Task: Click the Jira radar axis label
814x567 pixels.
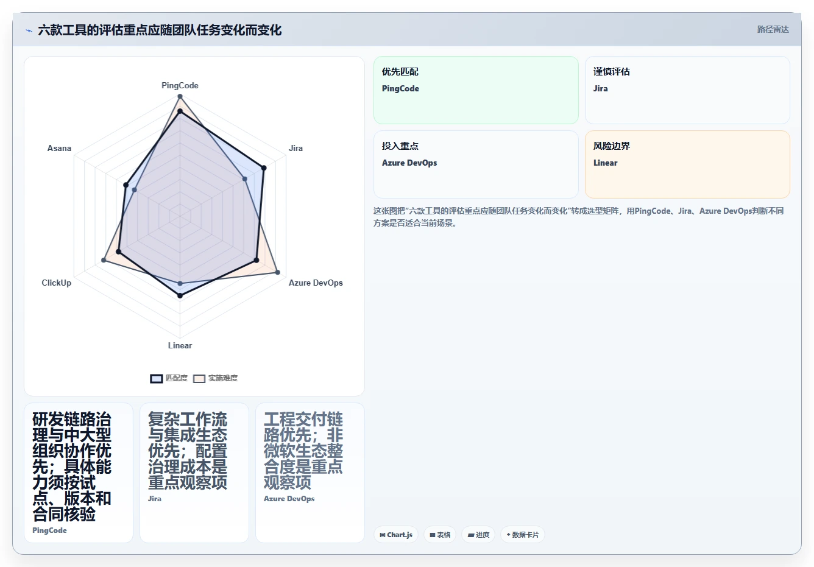Action: click(x=296, y=148)
